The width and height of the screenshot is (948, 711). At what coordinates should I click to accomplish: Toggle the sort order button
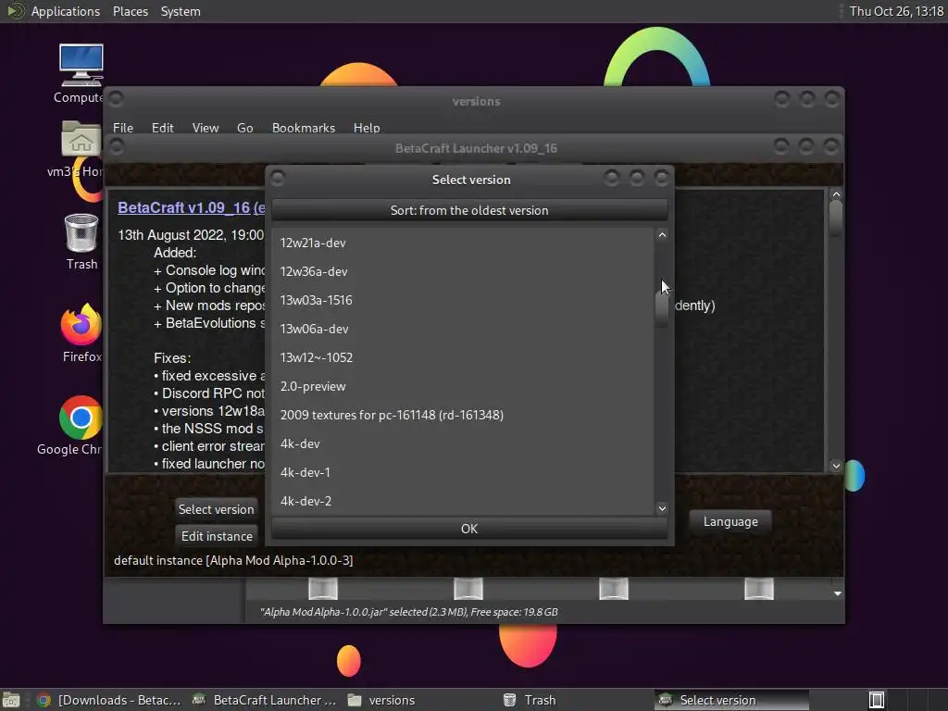[469, 210]
